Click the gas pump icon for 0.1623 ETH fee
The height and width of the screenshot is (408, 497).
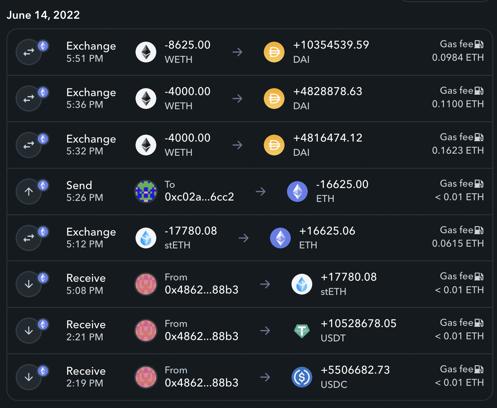(479, 137)
